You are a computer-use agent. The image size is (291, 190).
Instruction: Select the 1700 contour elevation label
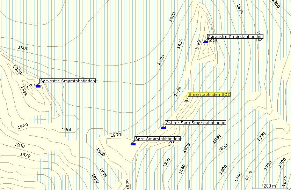(282, 162)
